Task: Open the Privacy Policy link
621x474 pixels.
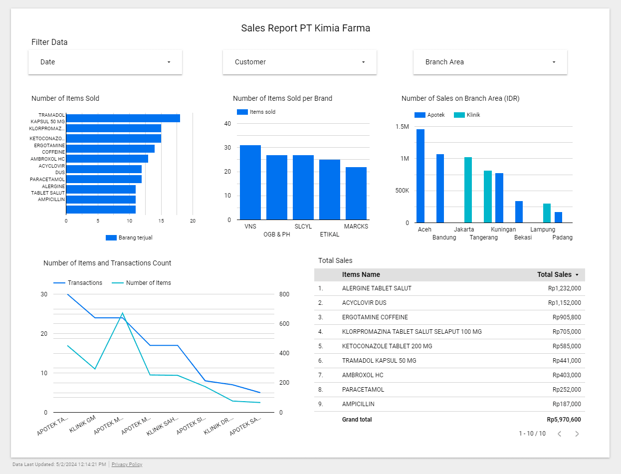Action: tap(127, 465)
